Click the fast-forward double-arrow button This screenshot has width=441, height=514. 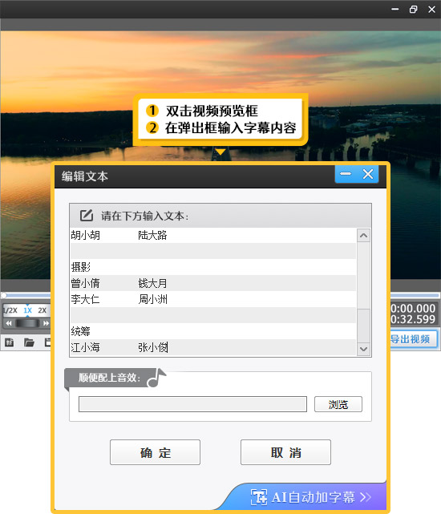(46, 323)
